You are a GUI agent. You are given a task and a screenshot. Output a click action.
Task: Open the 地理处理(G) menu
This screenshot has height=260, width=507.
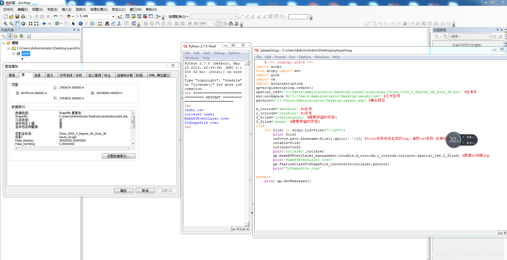click(99, 10)
